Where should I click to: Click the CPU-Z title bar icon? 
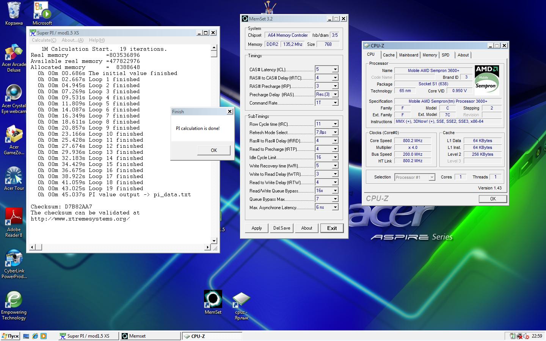[367, 45]
